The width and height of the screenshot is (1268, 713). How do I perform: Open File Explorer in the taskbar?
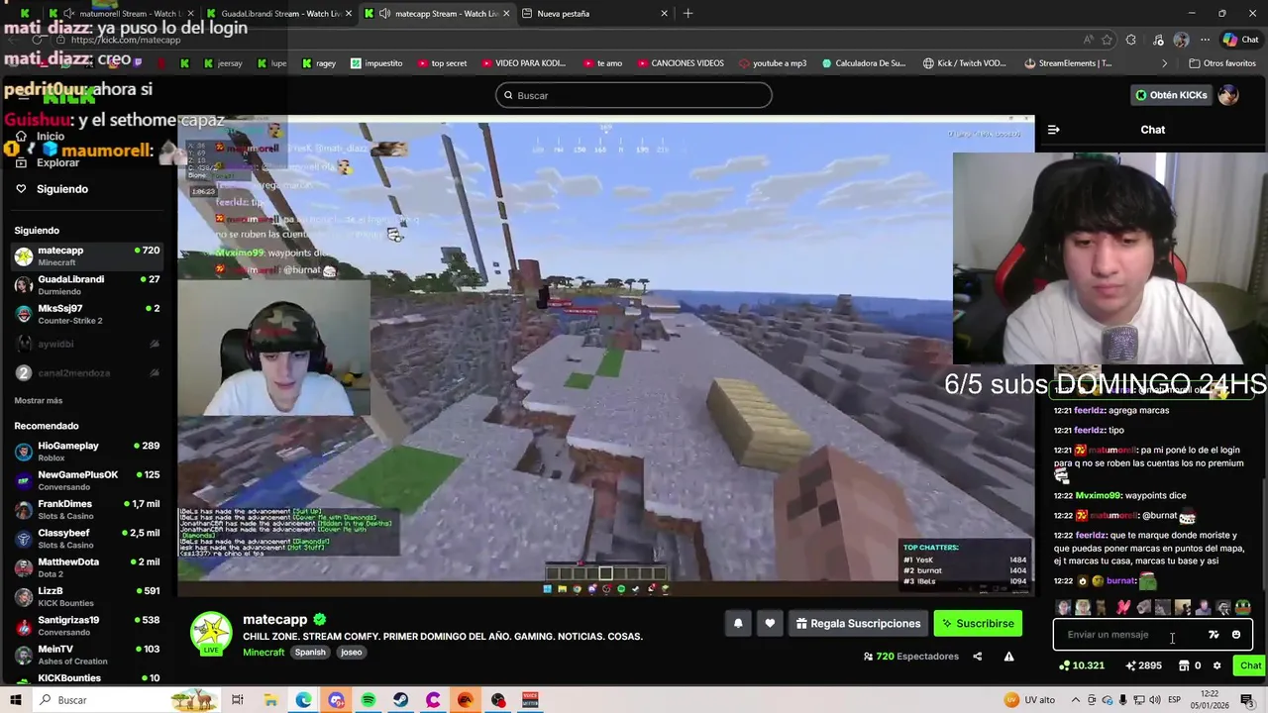270,700
